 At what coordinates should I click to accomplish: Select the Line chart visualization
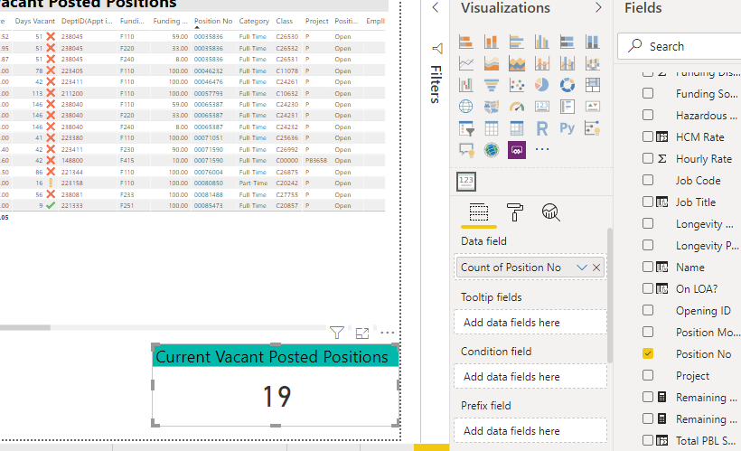pyautogui.click(x=466, y=63)
